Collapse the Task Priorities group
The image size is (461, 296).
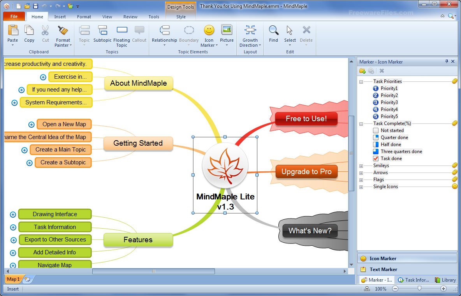(x=361, y=81)
